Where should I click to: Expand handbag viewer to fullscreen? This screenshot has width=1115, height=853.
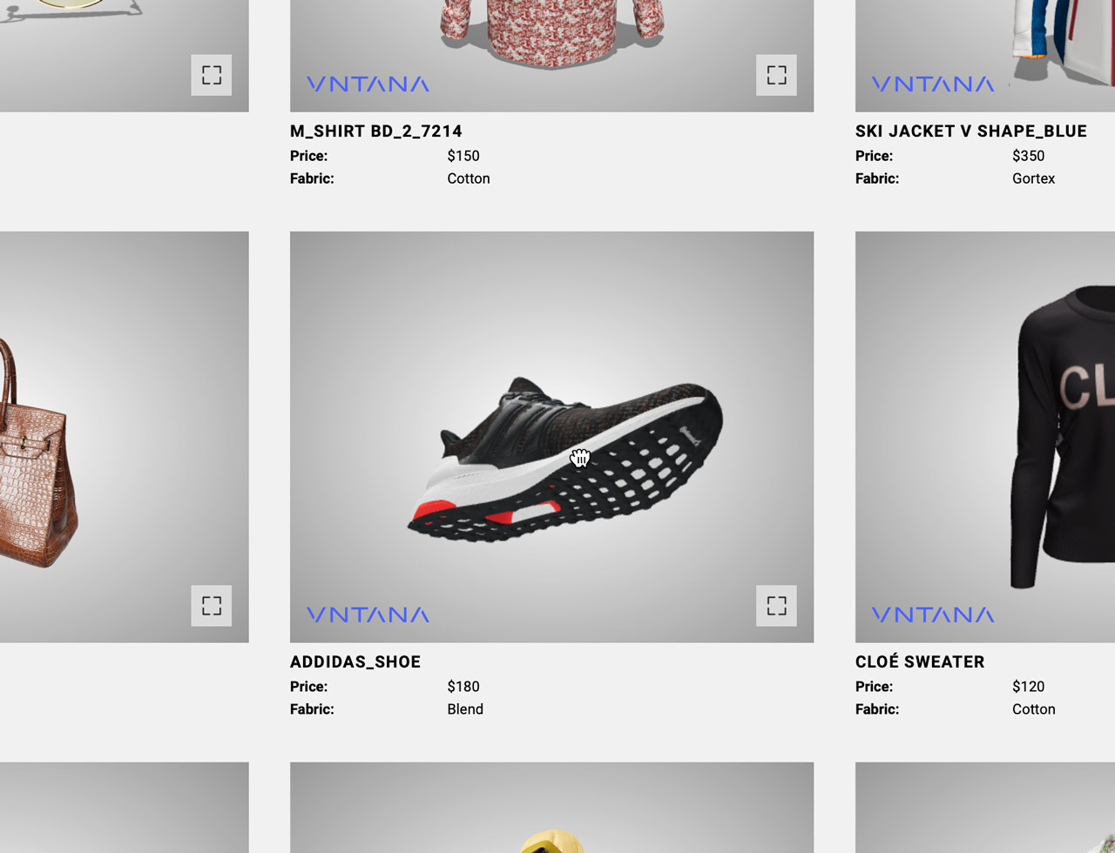(212, 606)
